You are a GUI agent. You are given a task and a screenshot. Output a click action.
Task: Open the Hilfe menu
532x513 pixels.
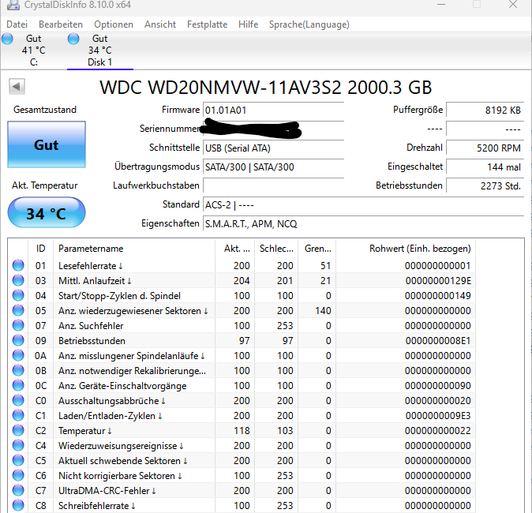tap(249, 24)
